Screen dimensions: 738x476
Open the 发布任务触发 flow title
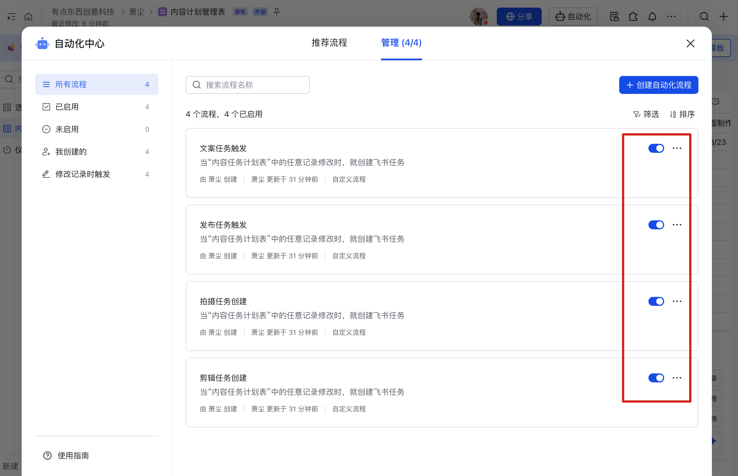pos(223,225)
